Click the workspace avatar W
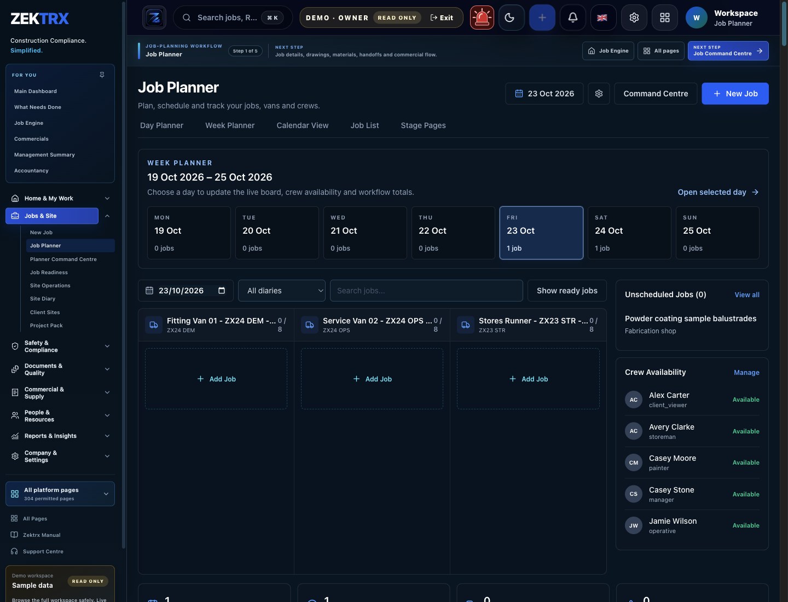The image size is (788, 602). (x=697, y=18)
